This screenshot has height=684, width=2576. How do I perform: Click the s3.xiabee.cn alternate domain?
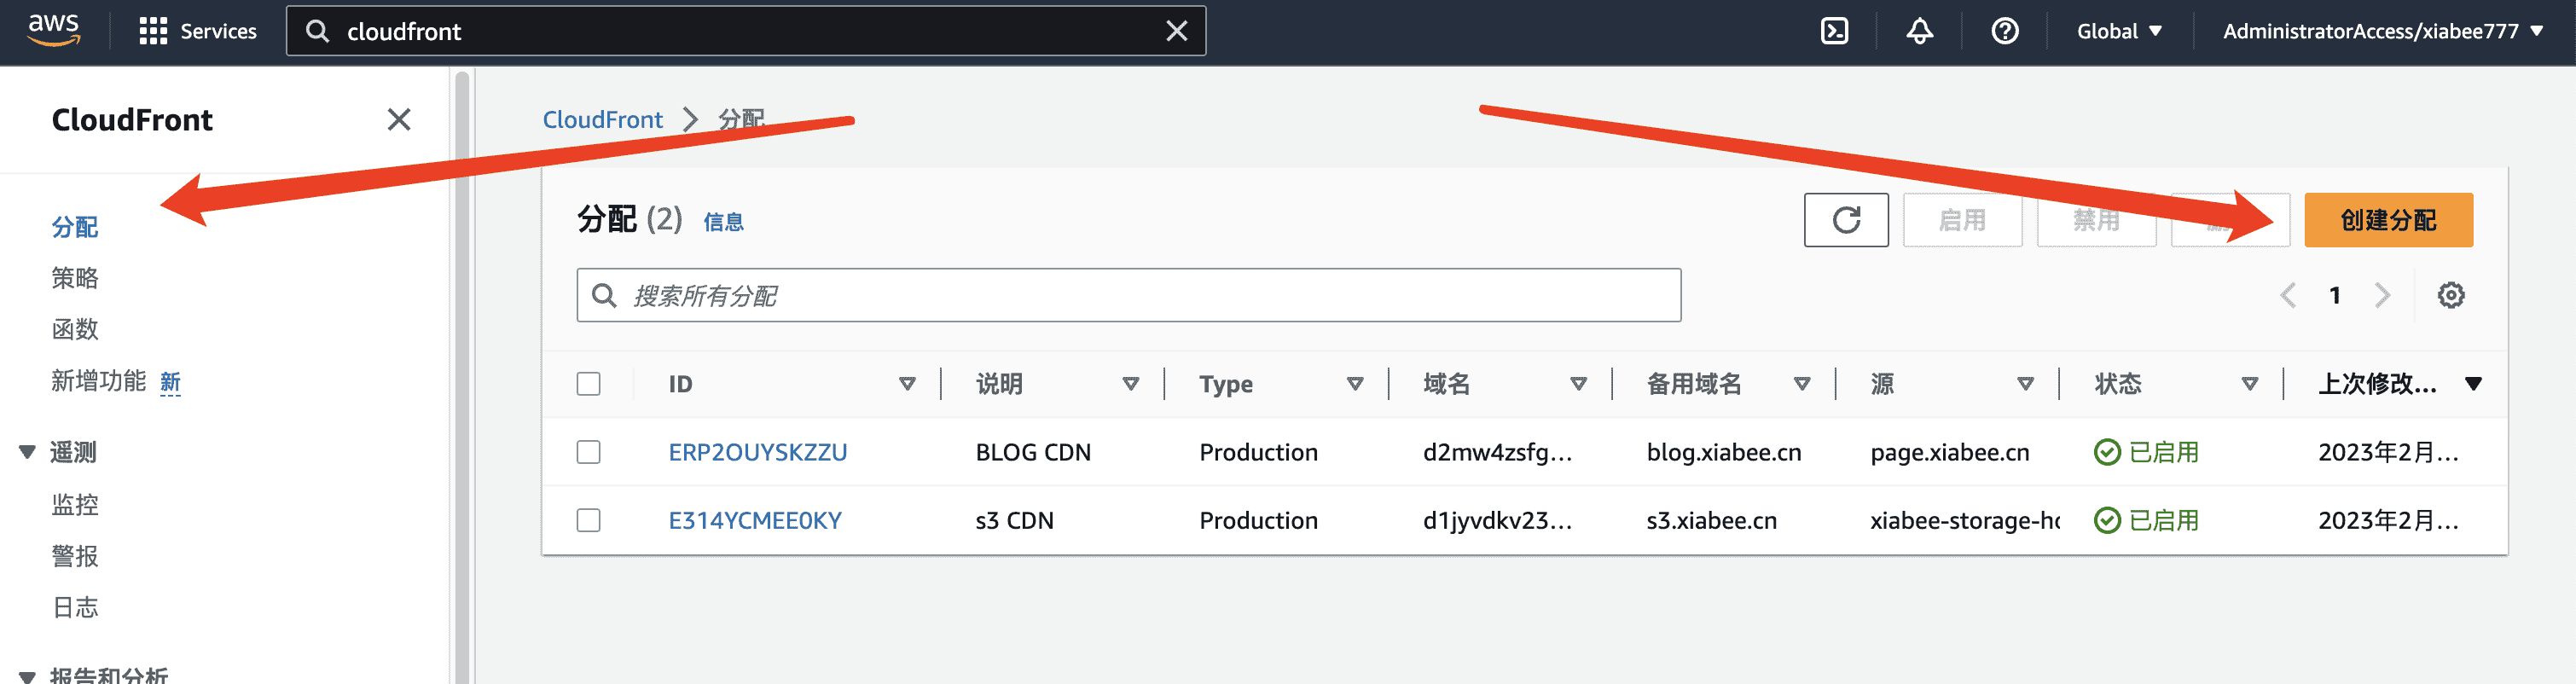(1711, 520)
